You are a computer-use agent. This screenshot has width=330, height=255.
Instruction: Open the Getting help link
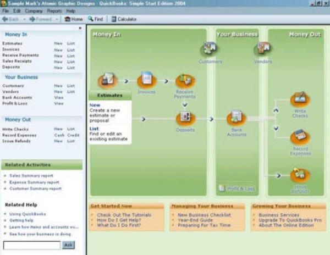(x=21, y=220)
